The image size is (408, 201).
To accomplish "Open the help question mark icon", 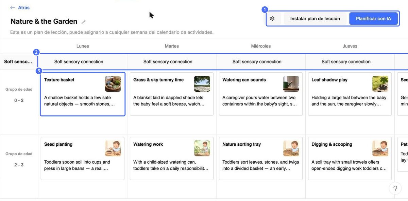I will 395,188.
